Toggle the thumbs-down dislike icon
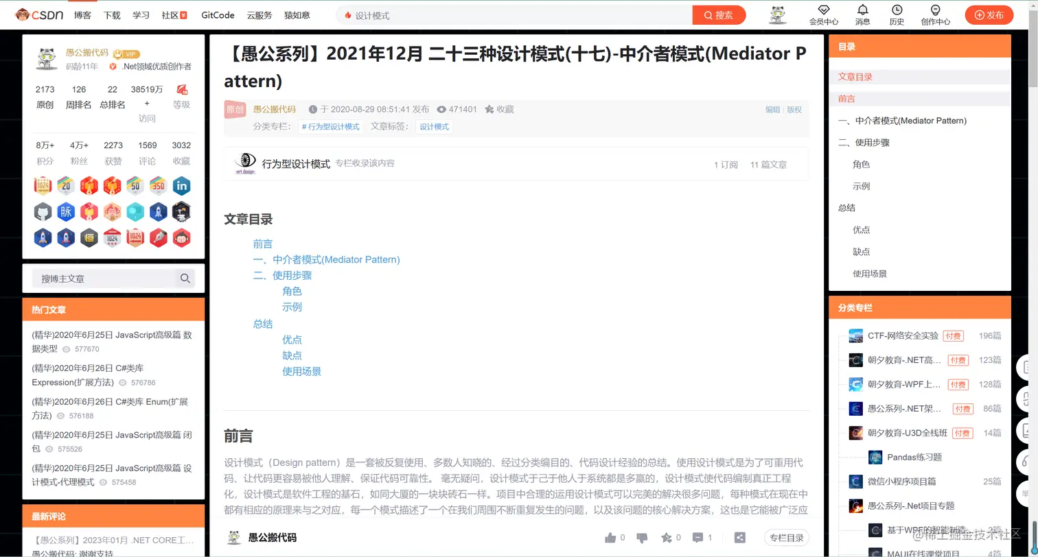 [x=642, y=538]
